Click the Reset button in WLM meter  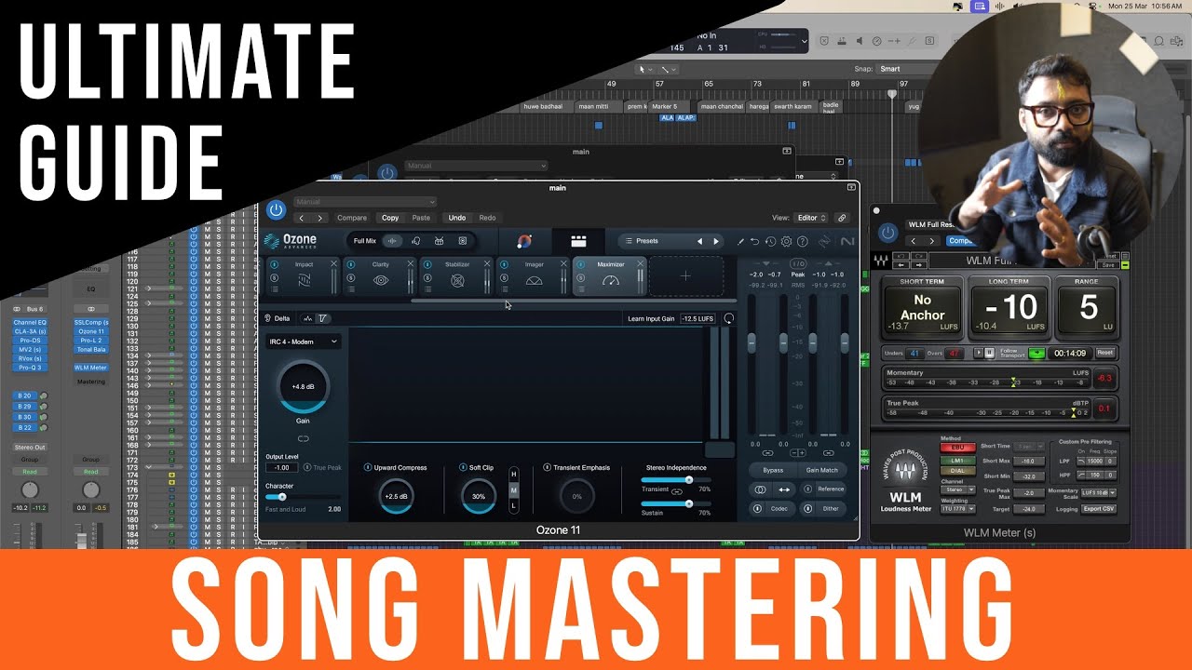pyautogui.click(x=1104, y=353)
